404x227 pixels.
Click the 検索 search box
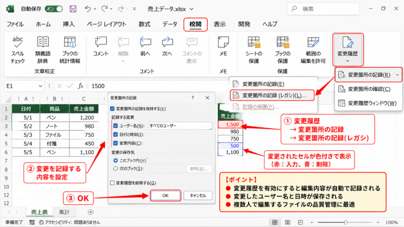[323, 9]
